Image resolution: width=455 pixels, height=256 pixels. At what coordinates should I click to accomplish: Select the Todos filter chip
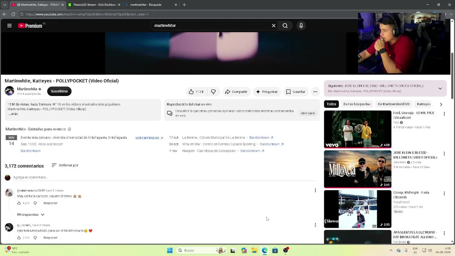coord(331,104)
